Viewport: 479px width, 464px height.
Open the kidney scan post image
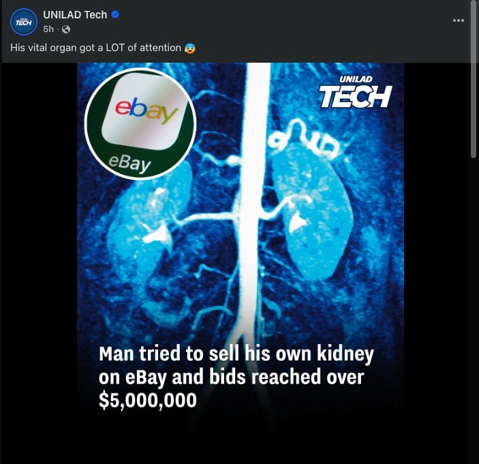240,286
